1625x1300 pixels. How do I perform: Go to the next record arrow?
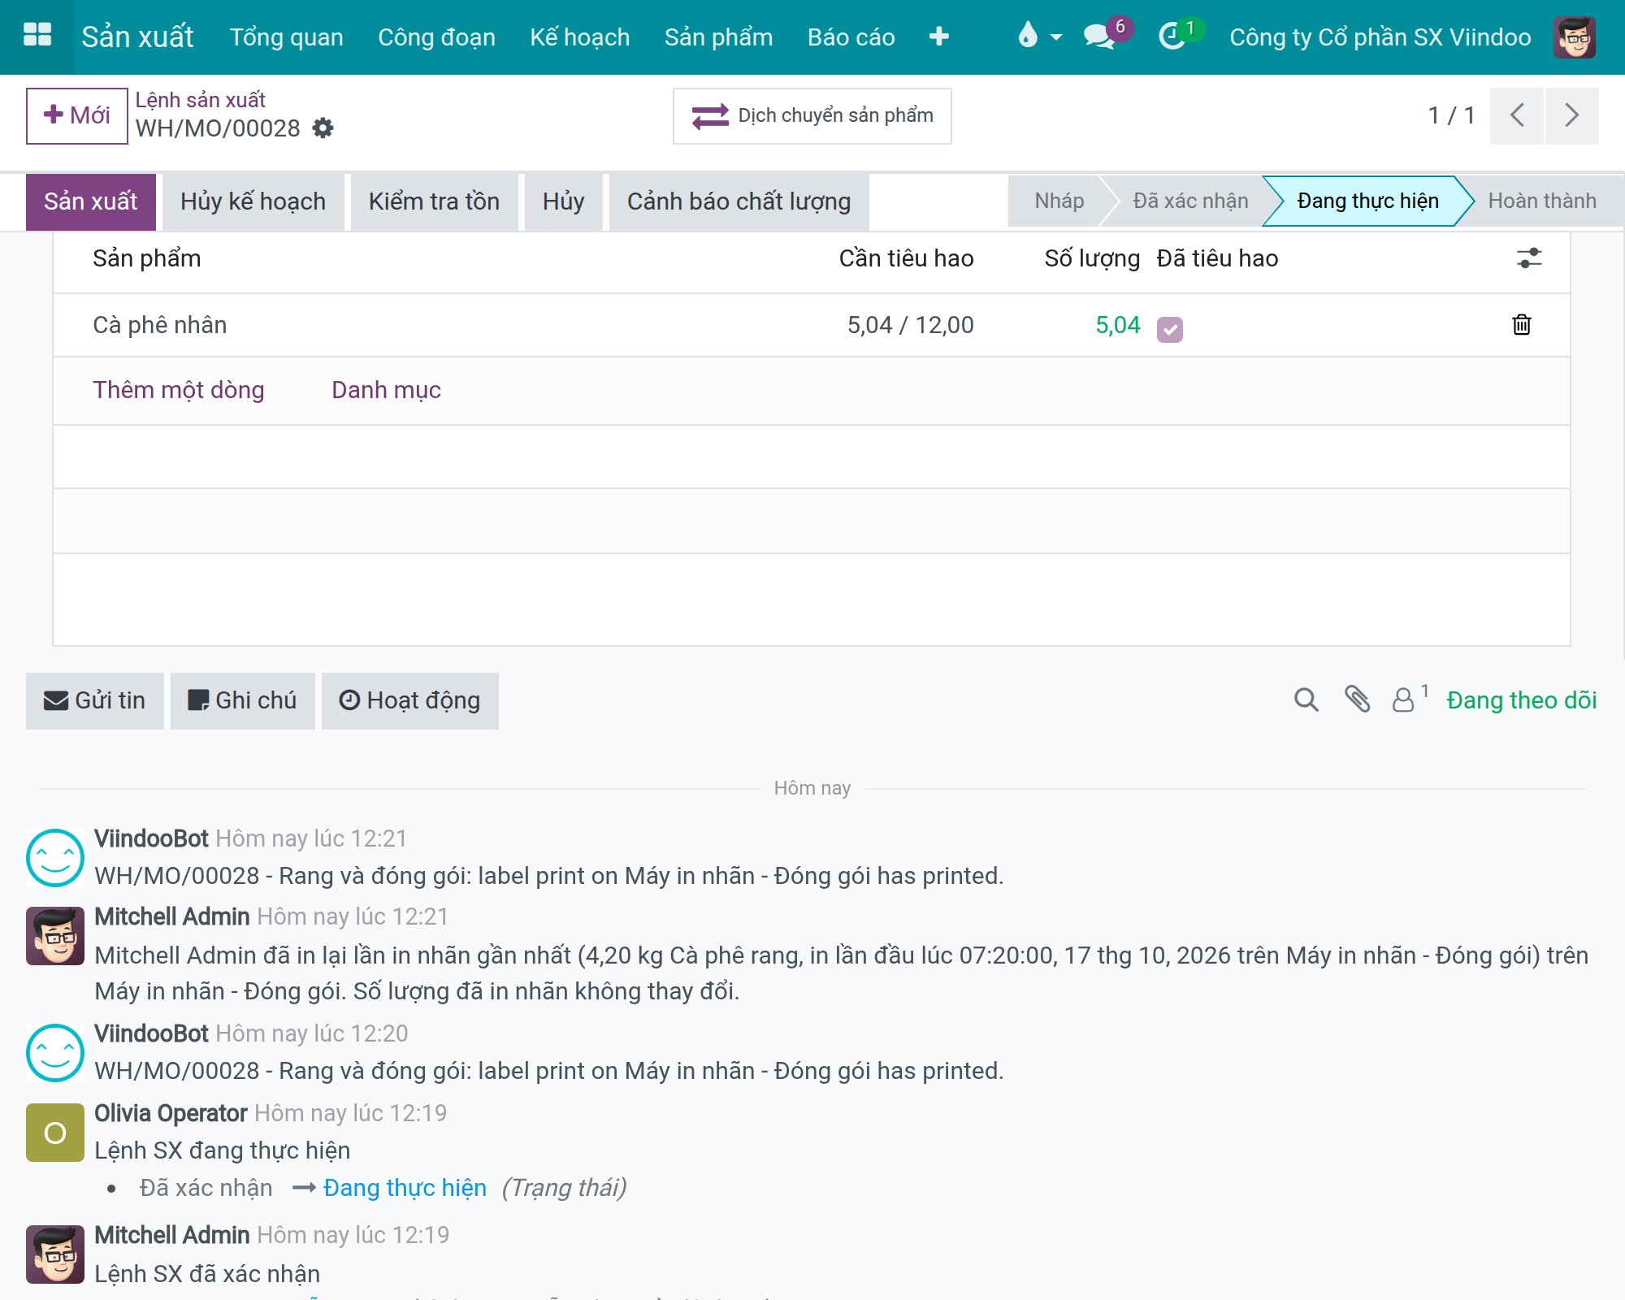pos(1572,115)
